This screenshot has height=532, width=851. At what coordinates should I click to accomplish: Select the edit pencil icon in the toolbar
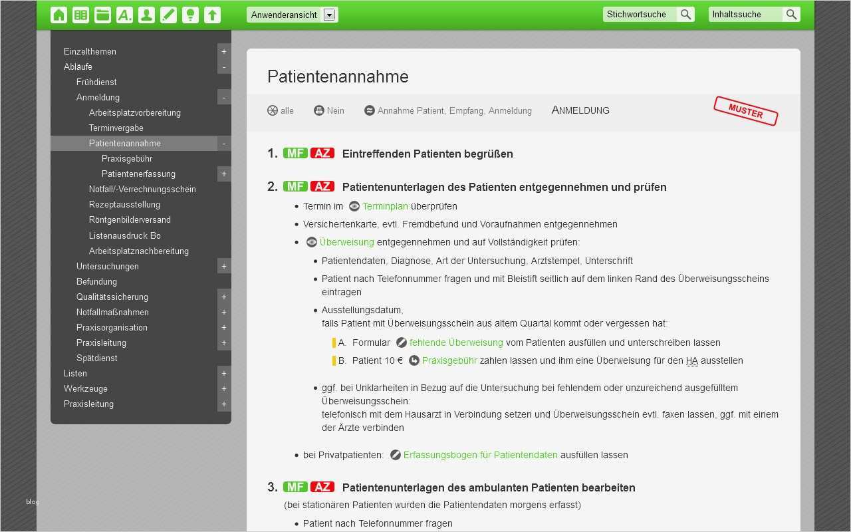[168, 14]
